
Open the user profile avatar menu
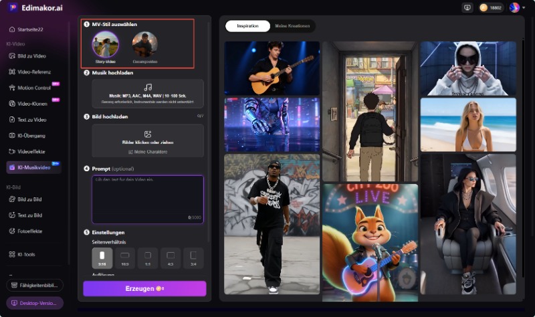point(514,7)
